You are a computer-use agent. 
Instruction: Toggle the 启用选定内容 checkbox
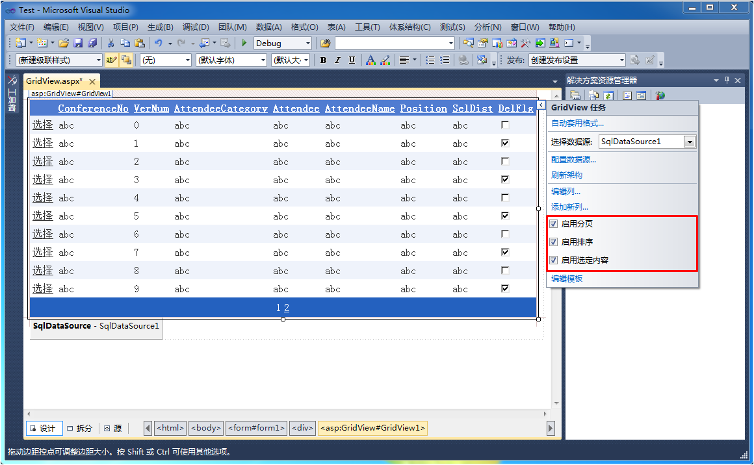[x=554, y=260]
